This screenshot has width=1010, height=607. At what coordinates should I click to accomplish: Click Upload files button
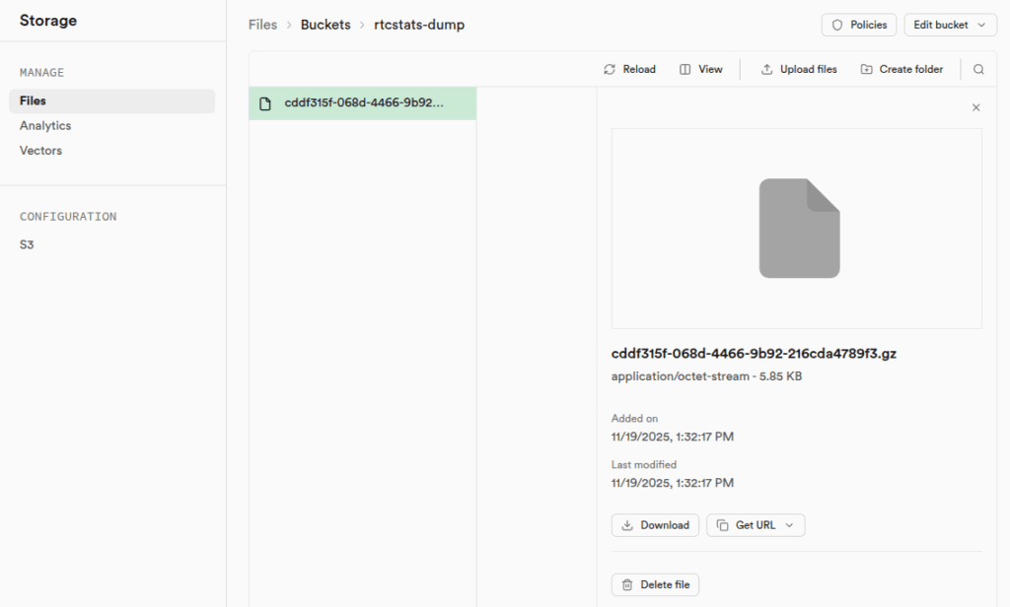799,70
